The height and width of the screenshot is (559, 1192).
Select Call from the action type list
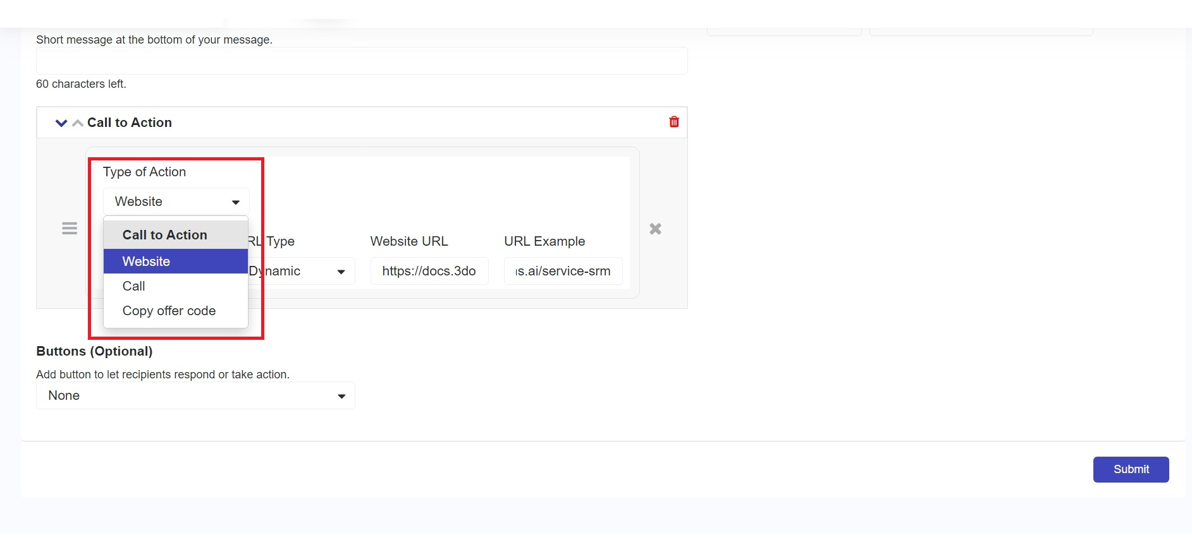[134, 286]
